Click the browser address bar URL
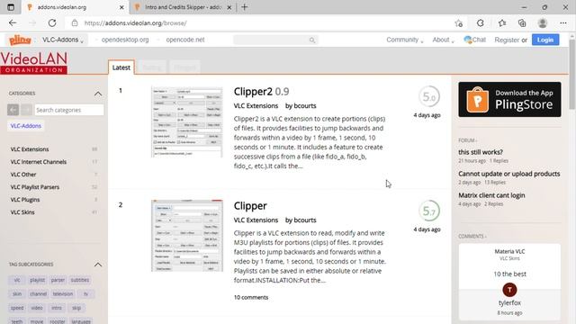The width and height of the screenshot is (576, 324). tap(136, 23)
